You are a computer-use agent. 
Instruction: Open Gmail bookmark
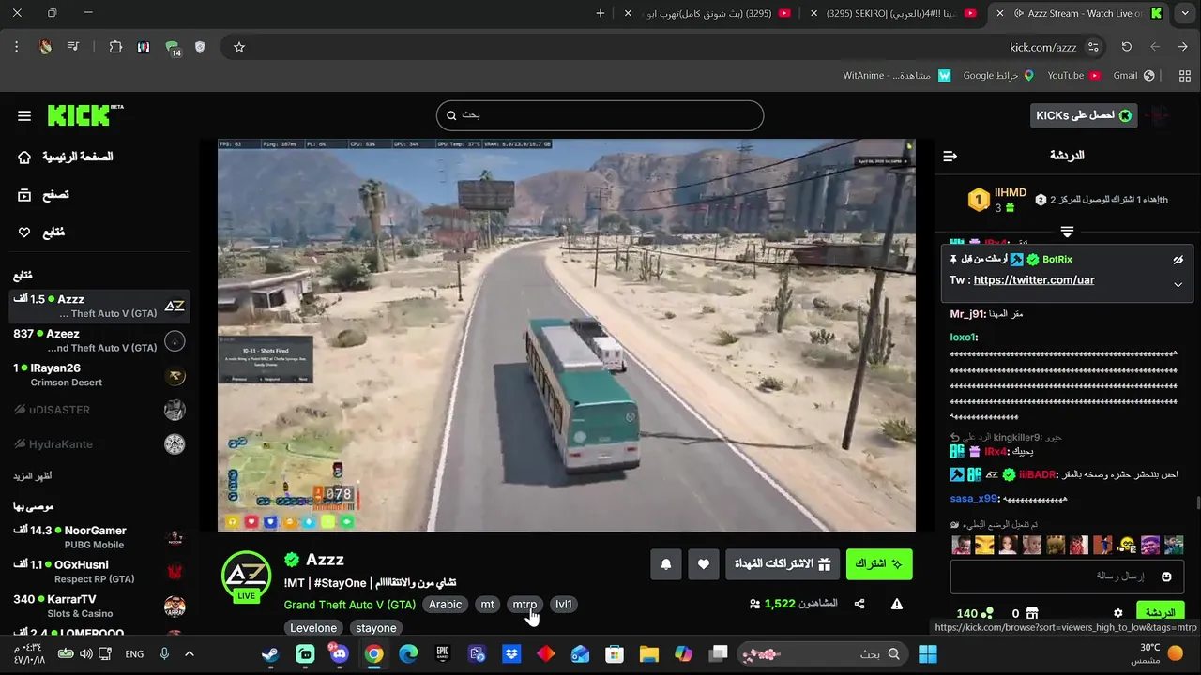tap(1133, 75)
